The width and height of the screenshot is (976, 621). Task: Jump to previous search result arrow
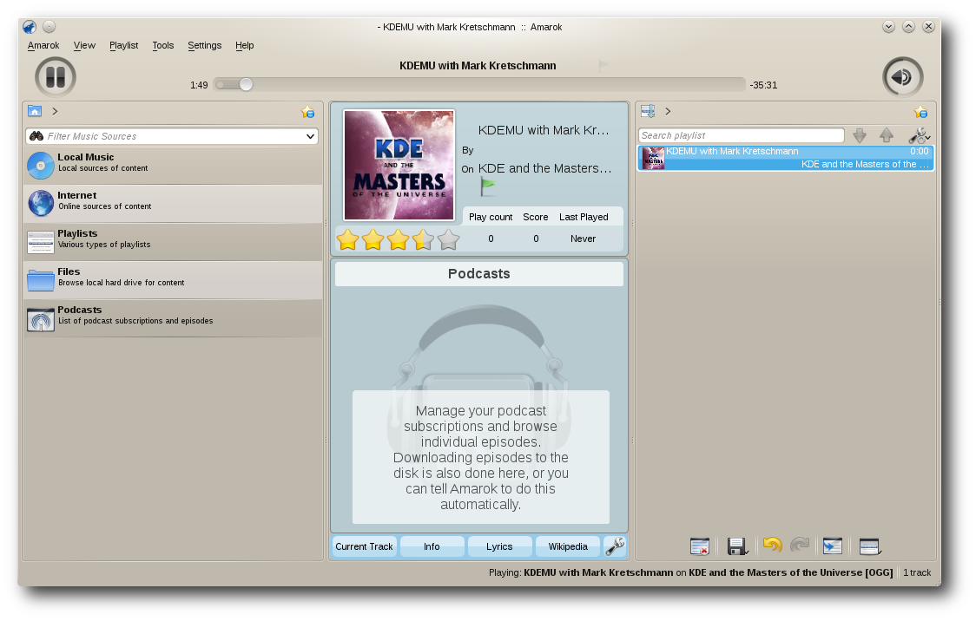click(887, 135)
